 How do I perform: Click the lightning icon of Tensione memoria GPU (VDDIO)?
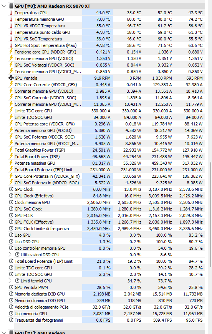[11, 58]
